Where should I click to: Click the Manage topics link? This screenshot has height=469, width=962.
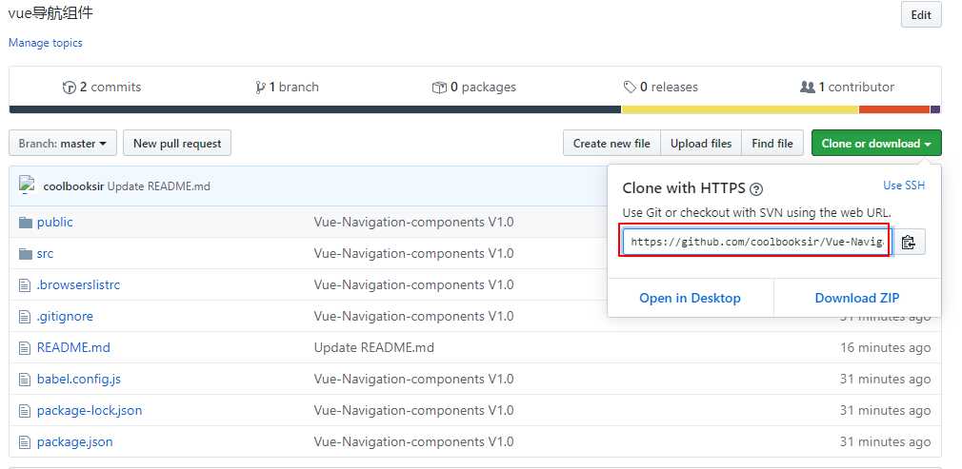(x=46, y=43)
